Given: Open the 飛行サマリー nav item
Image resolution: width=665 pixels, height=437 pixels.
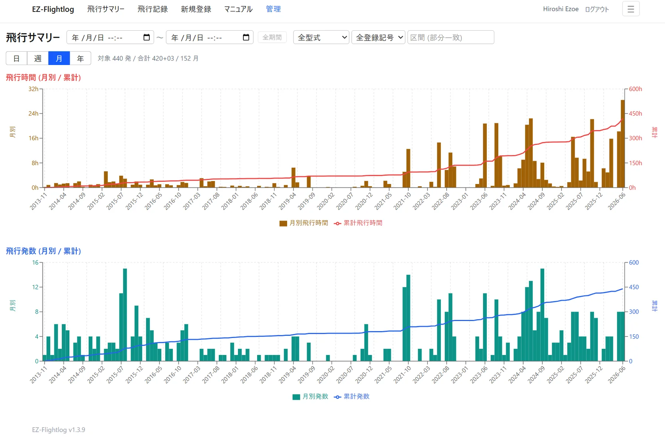Looking at the screenshot, I should 106,9.
